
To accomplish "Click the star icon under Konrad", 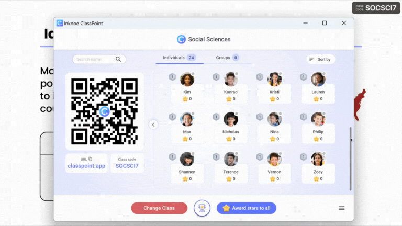I will point(229,99).
